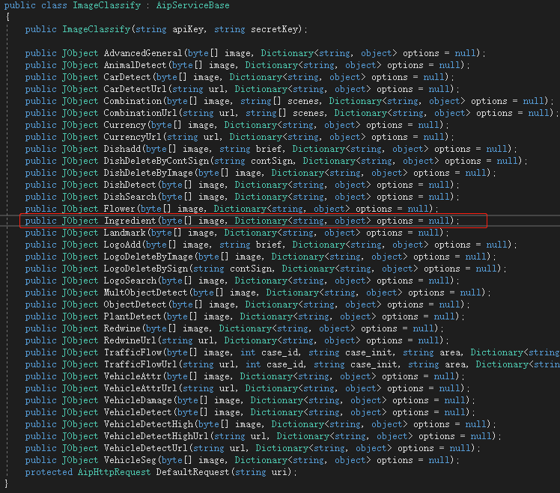
Task: Click the LogoDeleteByImage method name
Action: (x=148, y=257)
